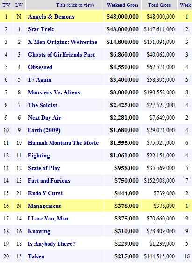Open The Soloist link
This screenshot has width=192, height=263.
pos(43,105)
